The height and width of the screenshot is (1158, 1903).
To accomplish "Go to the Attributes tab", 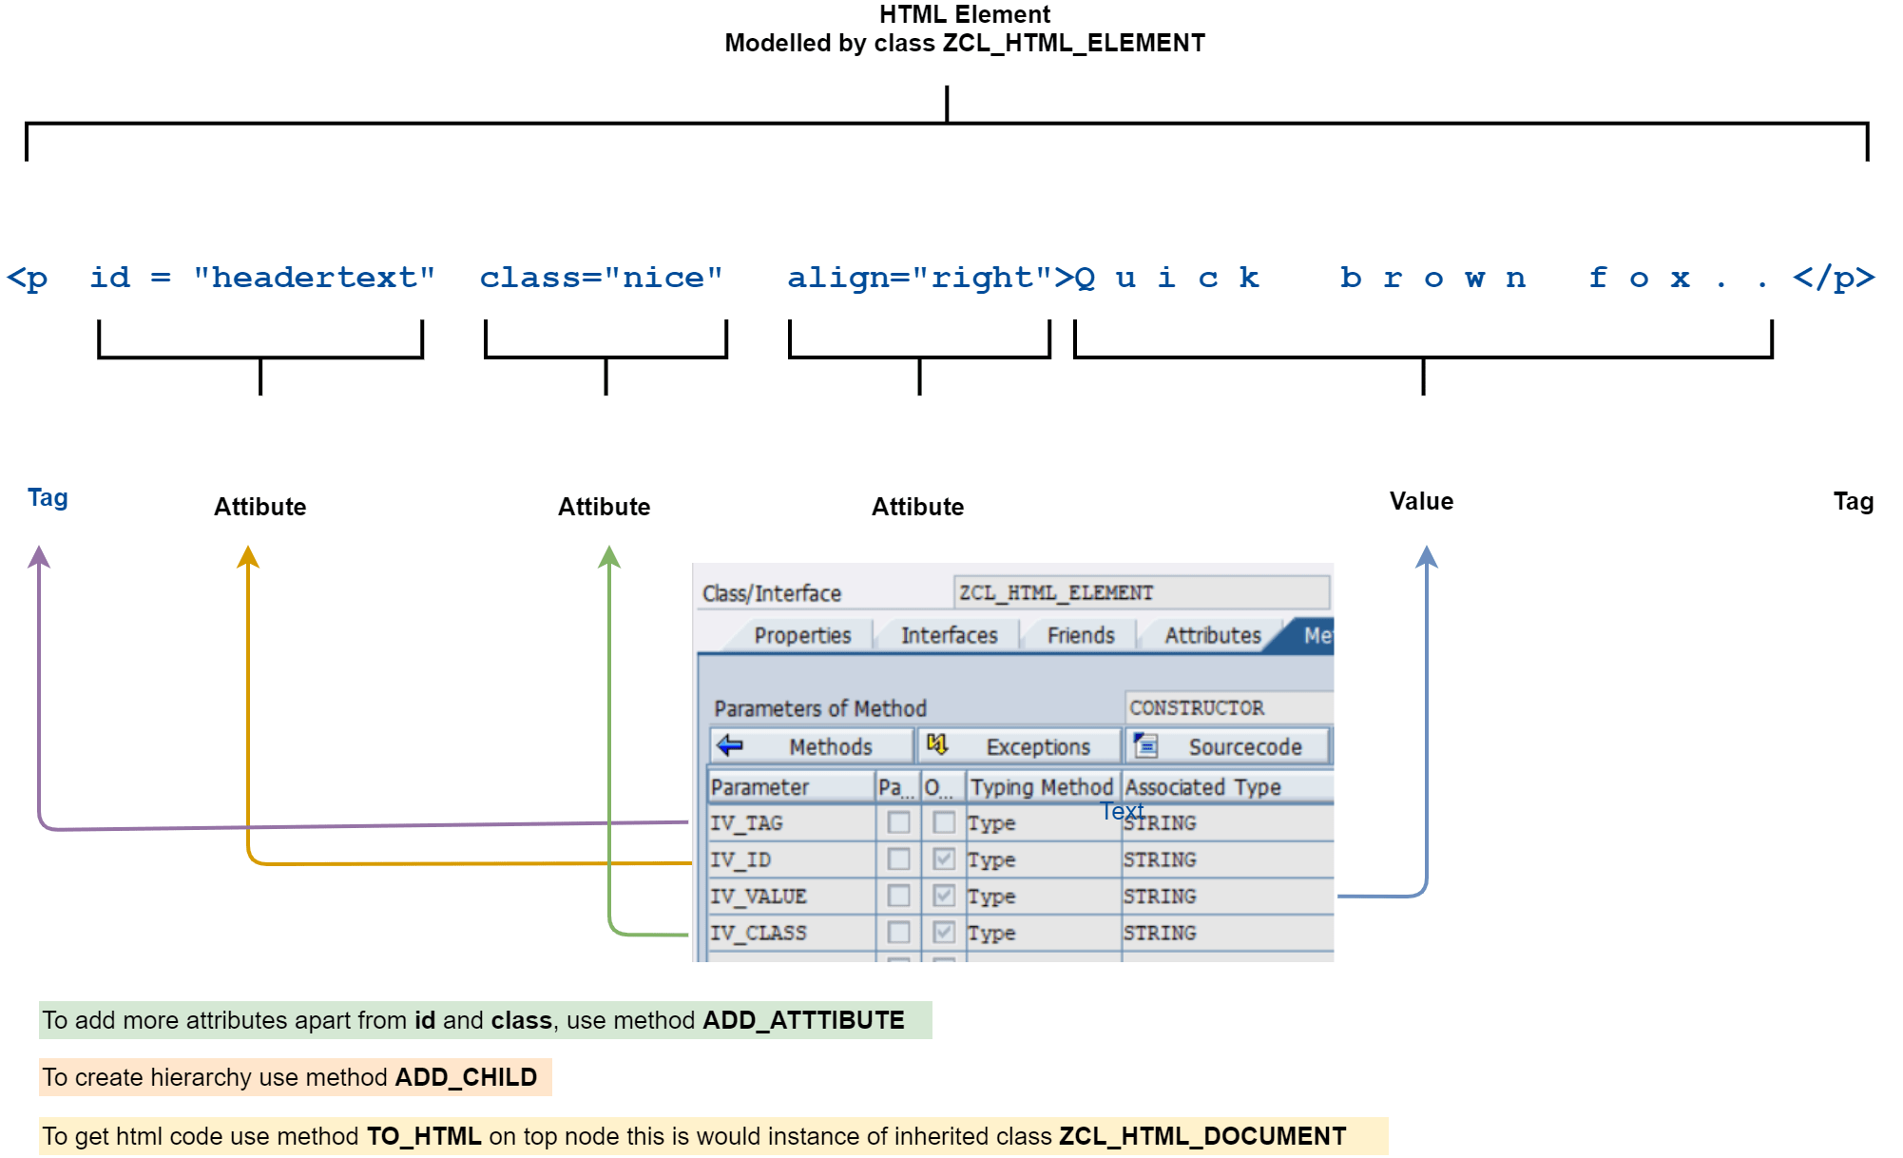I will click(1212, 635).
